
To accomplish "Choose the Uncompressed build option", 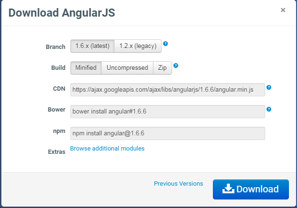I will tap(127, 68).
